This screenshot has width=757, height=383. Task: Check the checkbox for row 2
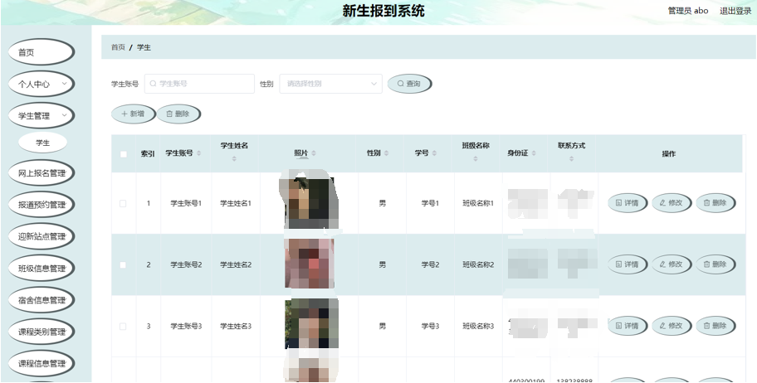click(123, 264)
